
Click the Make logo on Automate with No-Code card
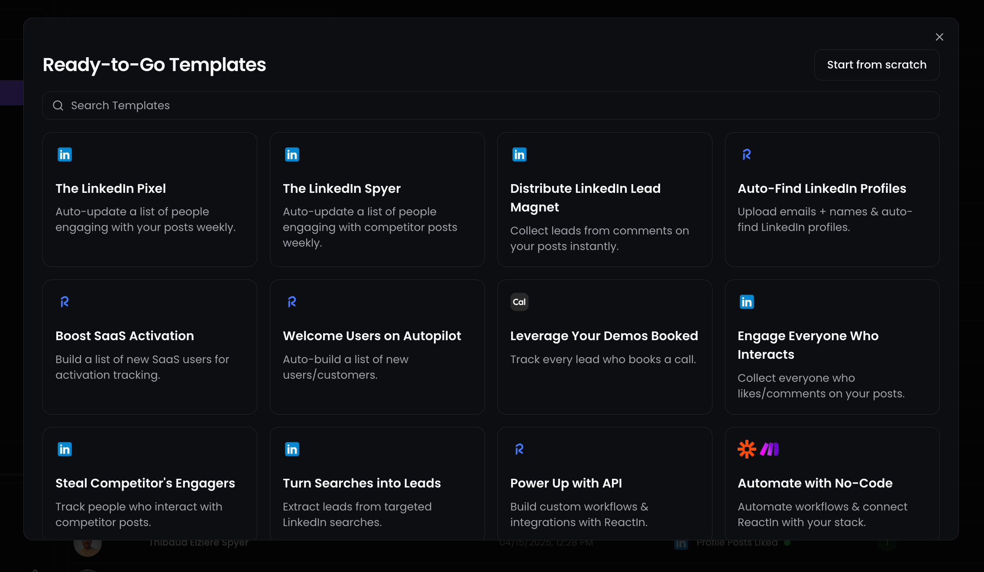pos(769,449)
